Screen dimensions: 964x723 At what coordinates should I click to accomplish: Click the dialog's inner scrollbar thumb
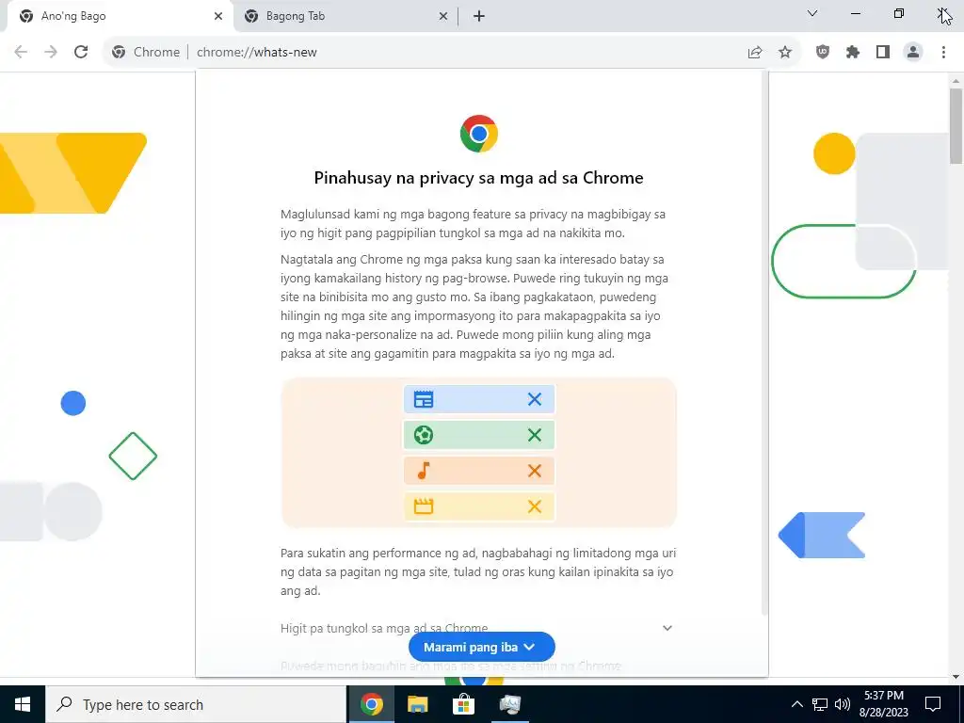click(x=764, y=343)
